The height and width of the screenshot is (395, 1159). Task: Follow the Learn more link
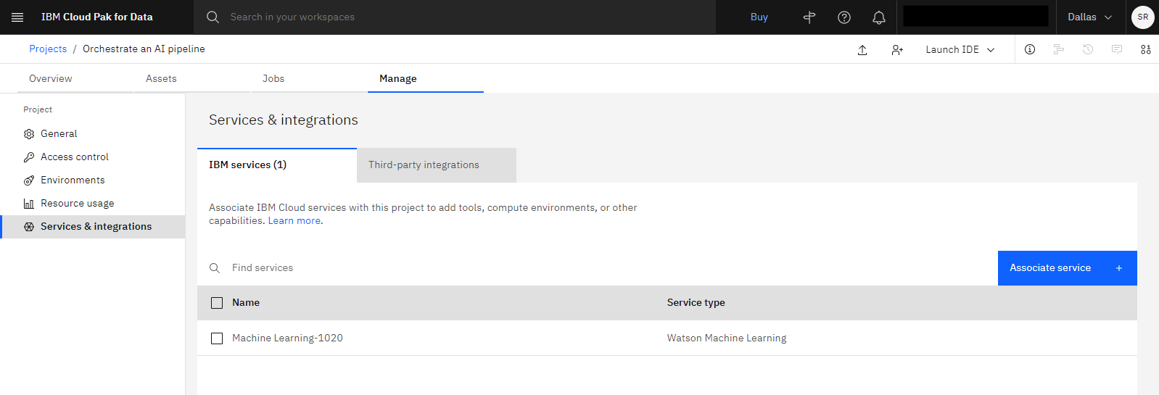tap(294, 221)
